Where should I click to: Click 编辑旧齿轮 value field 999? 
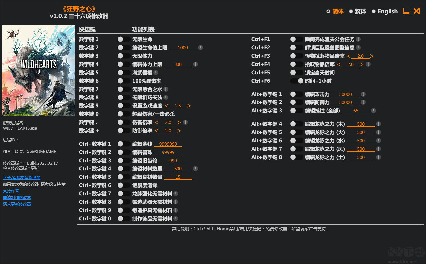pos(173,161)
